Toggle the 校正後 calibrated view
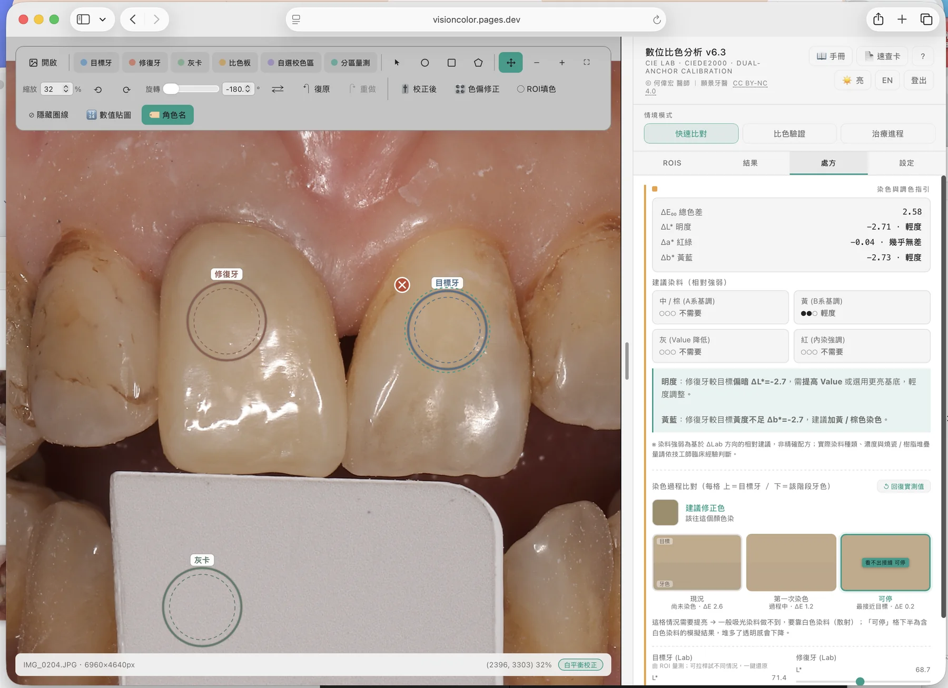Image resolution: width=948 pixels, height=688 pixels. coord(419,89)
